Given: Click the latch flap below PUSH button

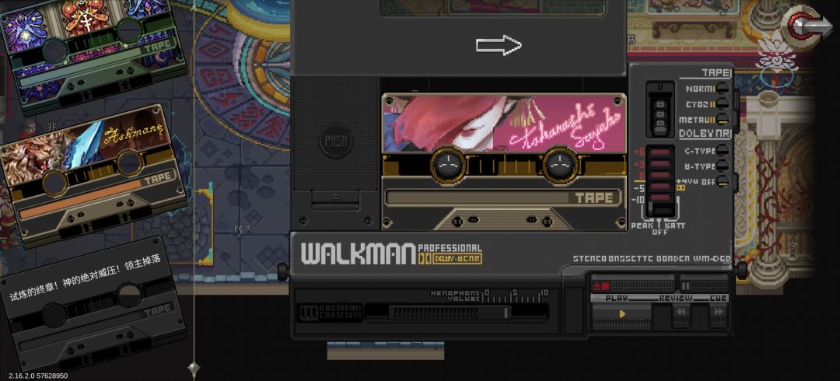Looking at the screenshot, I should tap(336, 199).
